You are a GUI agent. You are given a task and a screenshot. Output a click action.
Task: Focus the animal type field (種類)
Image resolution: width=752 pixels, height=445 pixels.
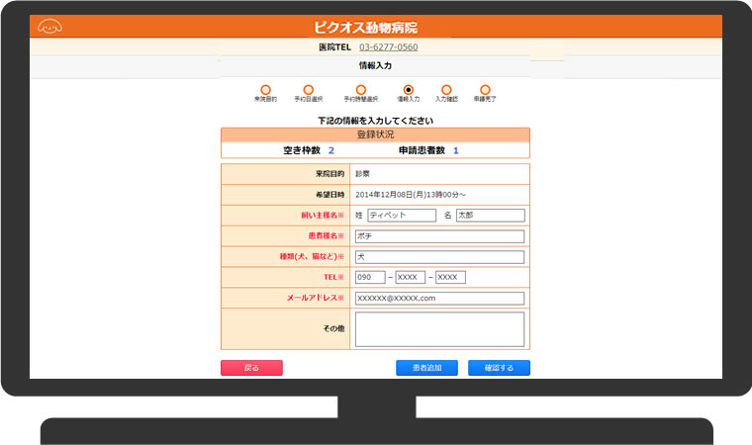[x=438, y=257]
